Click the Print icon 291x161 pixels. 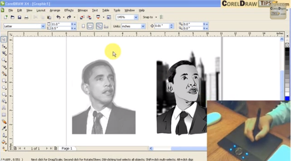tap(27, 17)
